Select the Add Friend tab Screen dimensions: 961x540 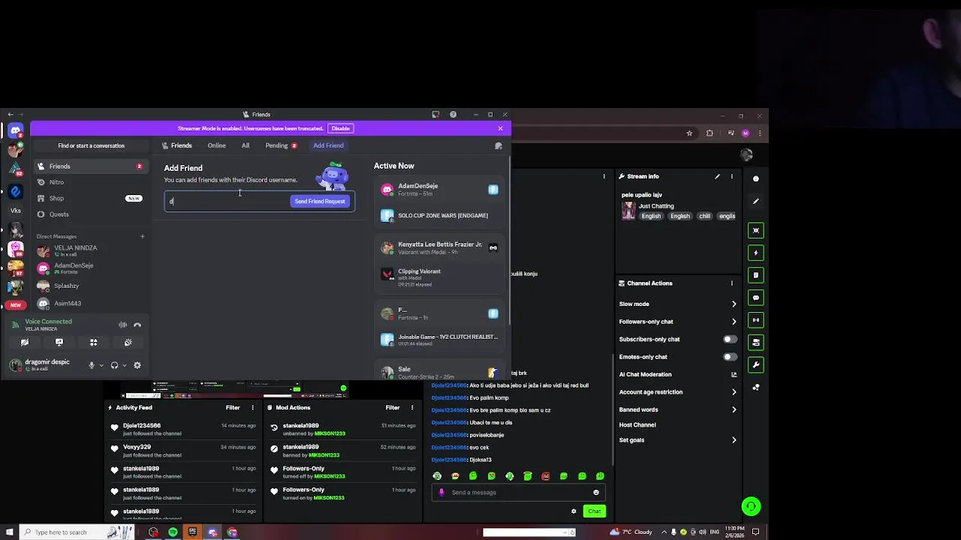328,145
